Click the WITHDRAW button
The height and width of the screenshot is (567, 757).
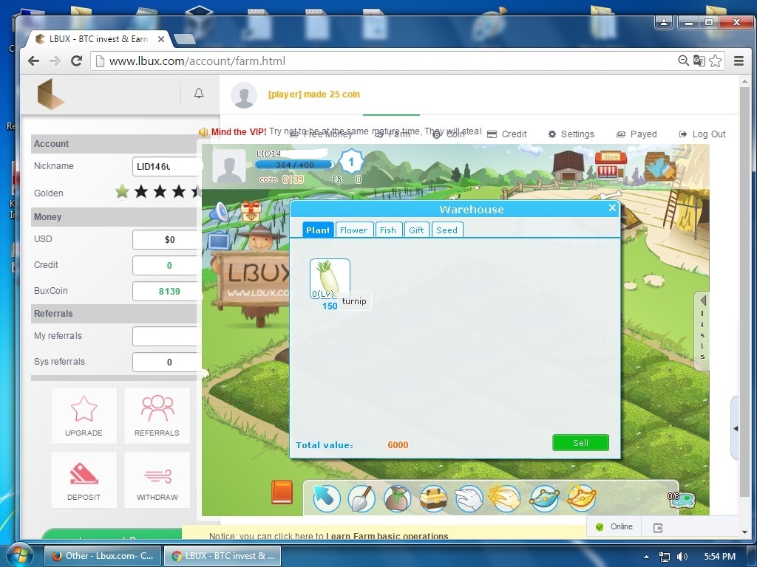[157, 480]
